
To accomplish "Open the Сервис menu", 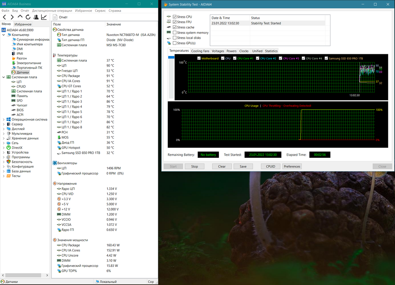I will (x=100, y=11).
